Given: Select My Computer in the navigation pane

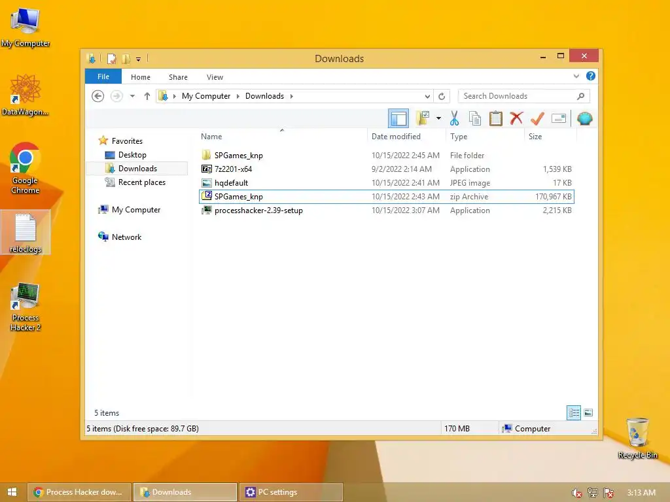Looking at the screenshot, I should coord(136,210).
